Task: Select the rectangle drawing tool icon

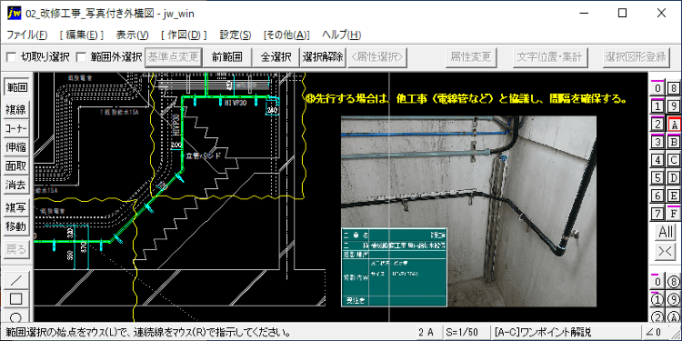Action: click(16, 299)
